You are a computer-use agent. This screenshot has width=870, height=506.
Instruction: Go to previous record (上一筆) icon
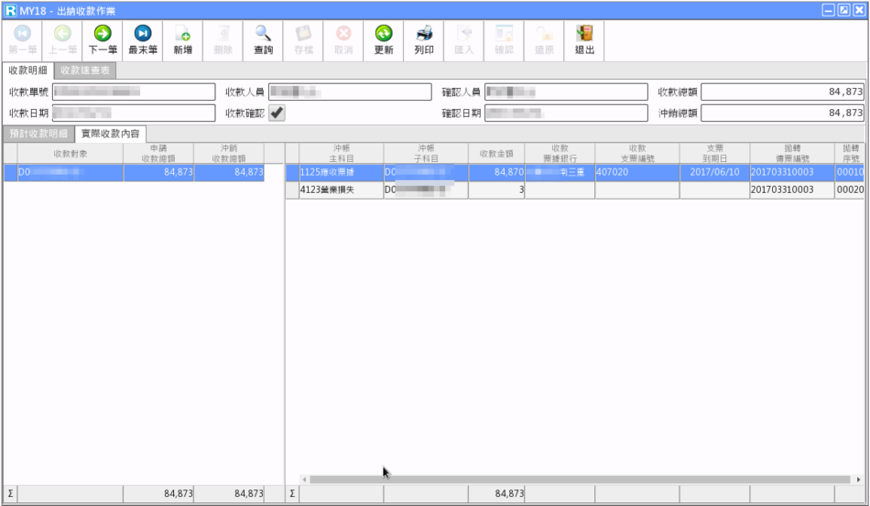[x=62, y=40]
